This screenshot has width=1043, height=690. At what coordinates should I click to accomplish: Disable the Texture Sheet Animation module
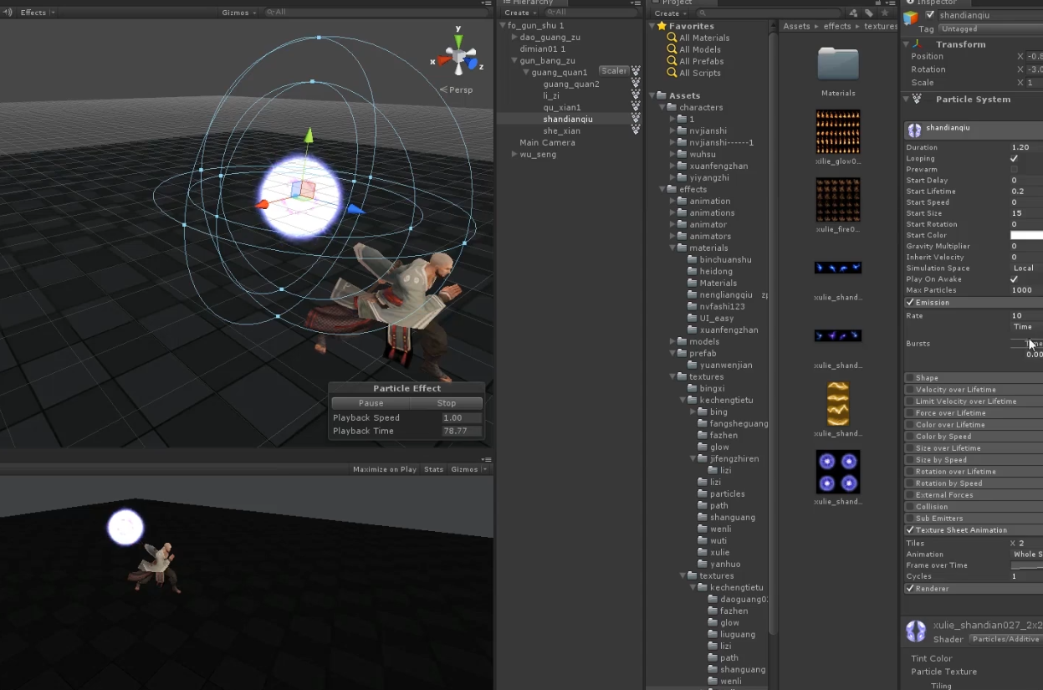tap(910, 529)
